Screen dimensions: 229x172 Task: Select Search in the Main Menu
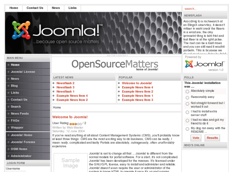pos(28,107)
